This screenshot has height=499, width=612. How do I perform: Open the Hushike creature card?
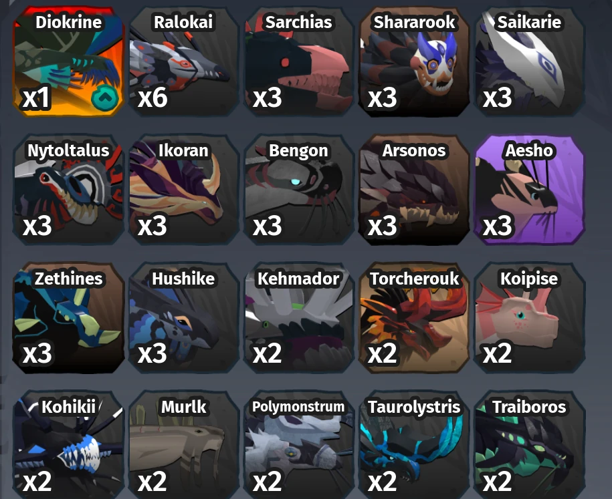[184, 318]
